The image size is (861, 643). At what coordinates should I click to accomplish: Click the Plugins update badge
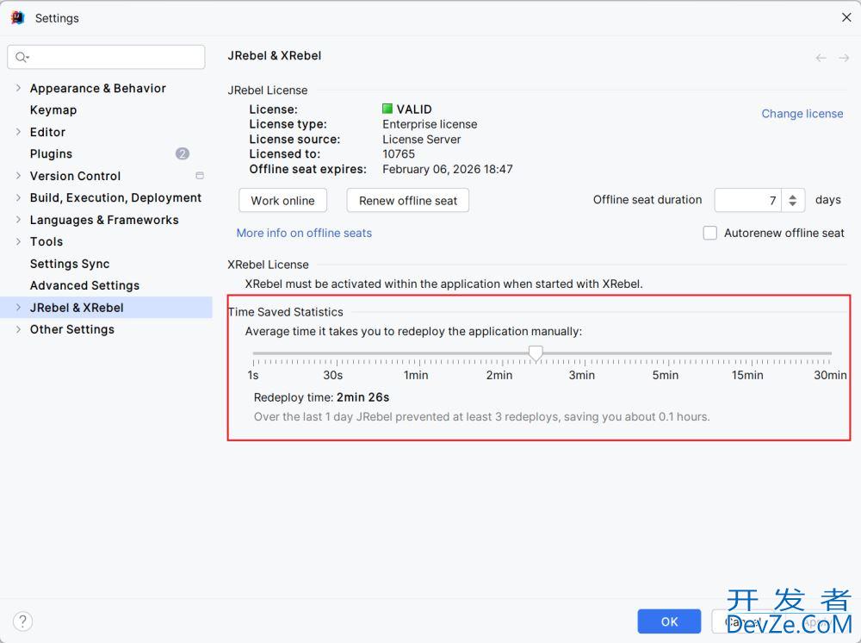coord(183,154)
